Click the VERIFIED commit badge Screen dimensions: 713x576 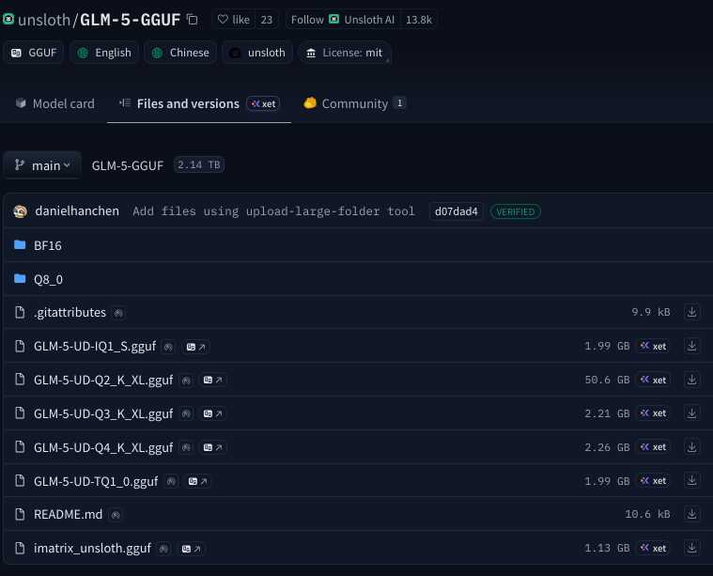[516, 211]
